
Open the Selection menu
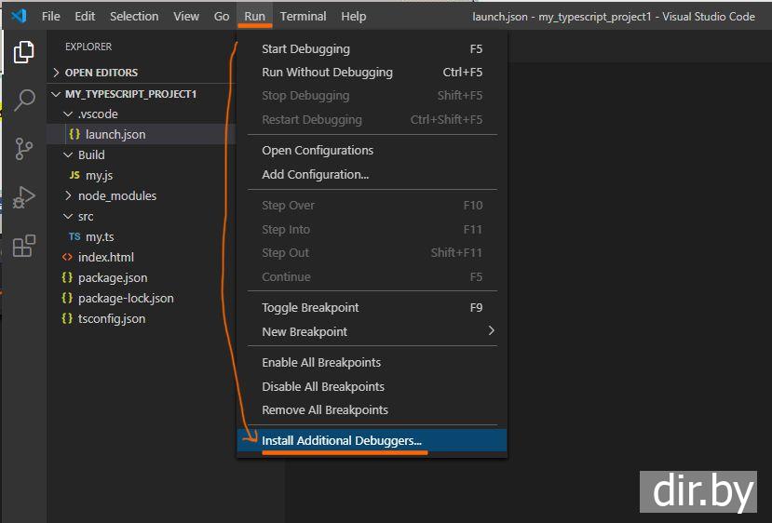pos(134,16)
